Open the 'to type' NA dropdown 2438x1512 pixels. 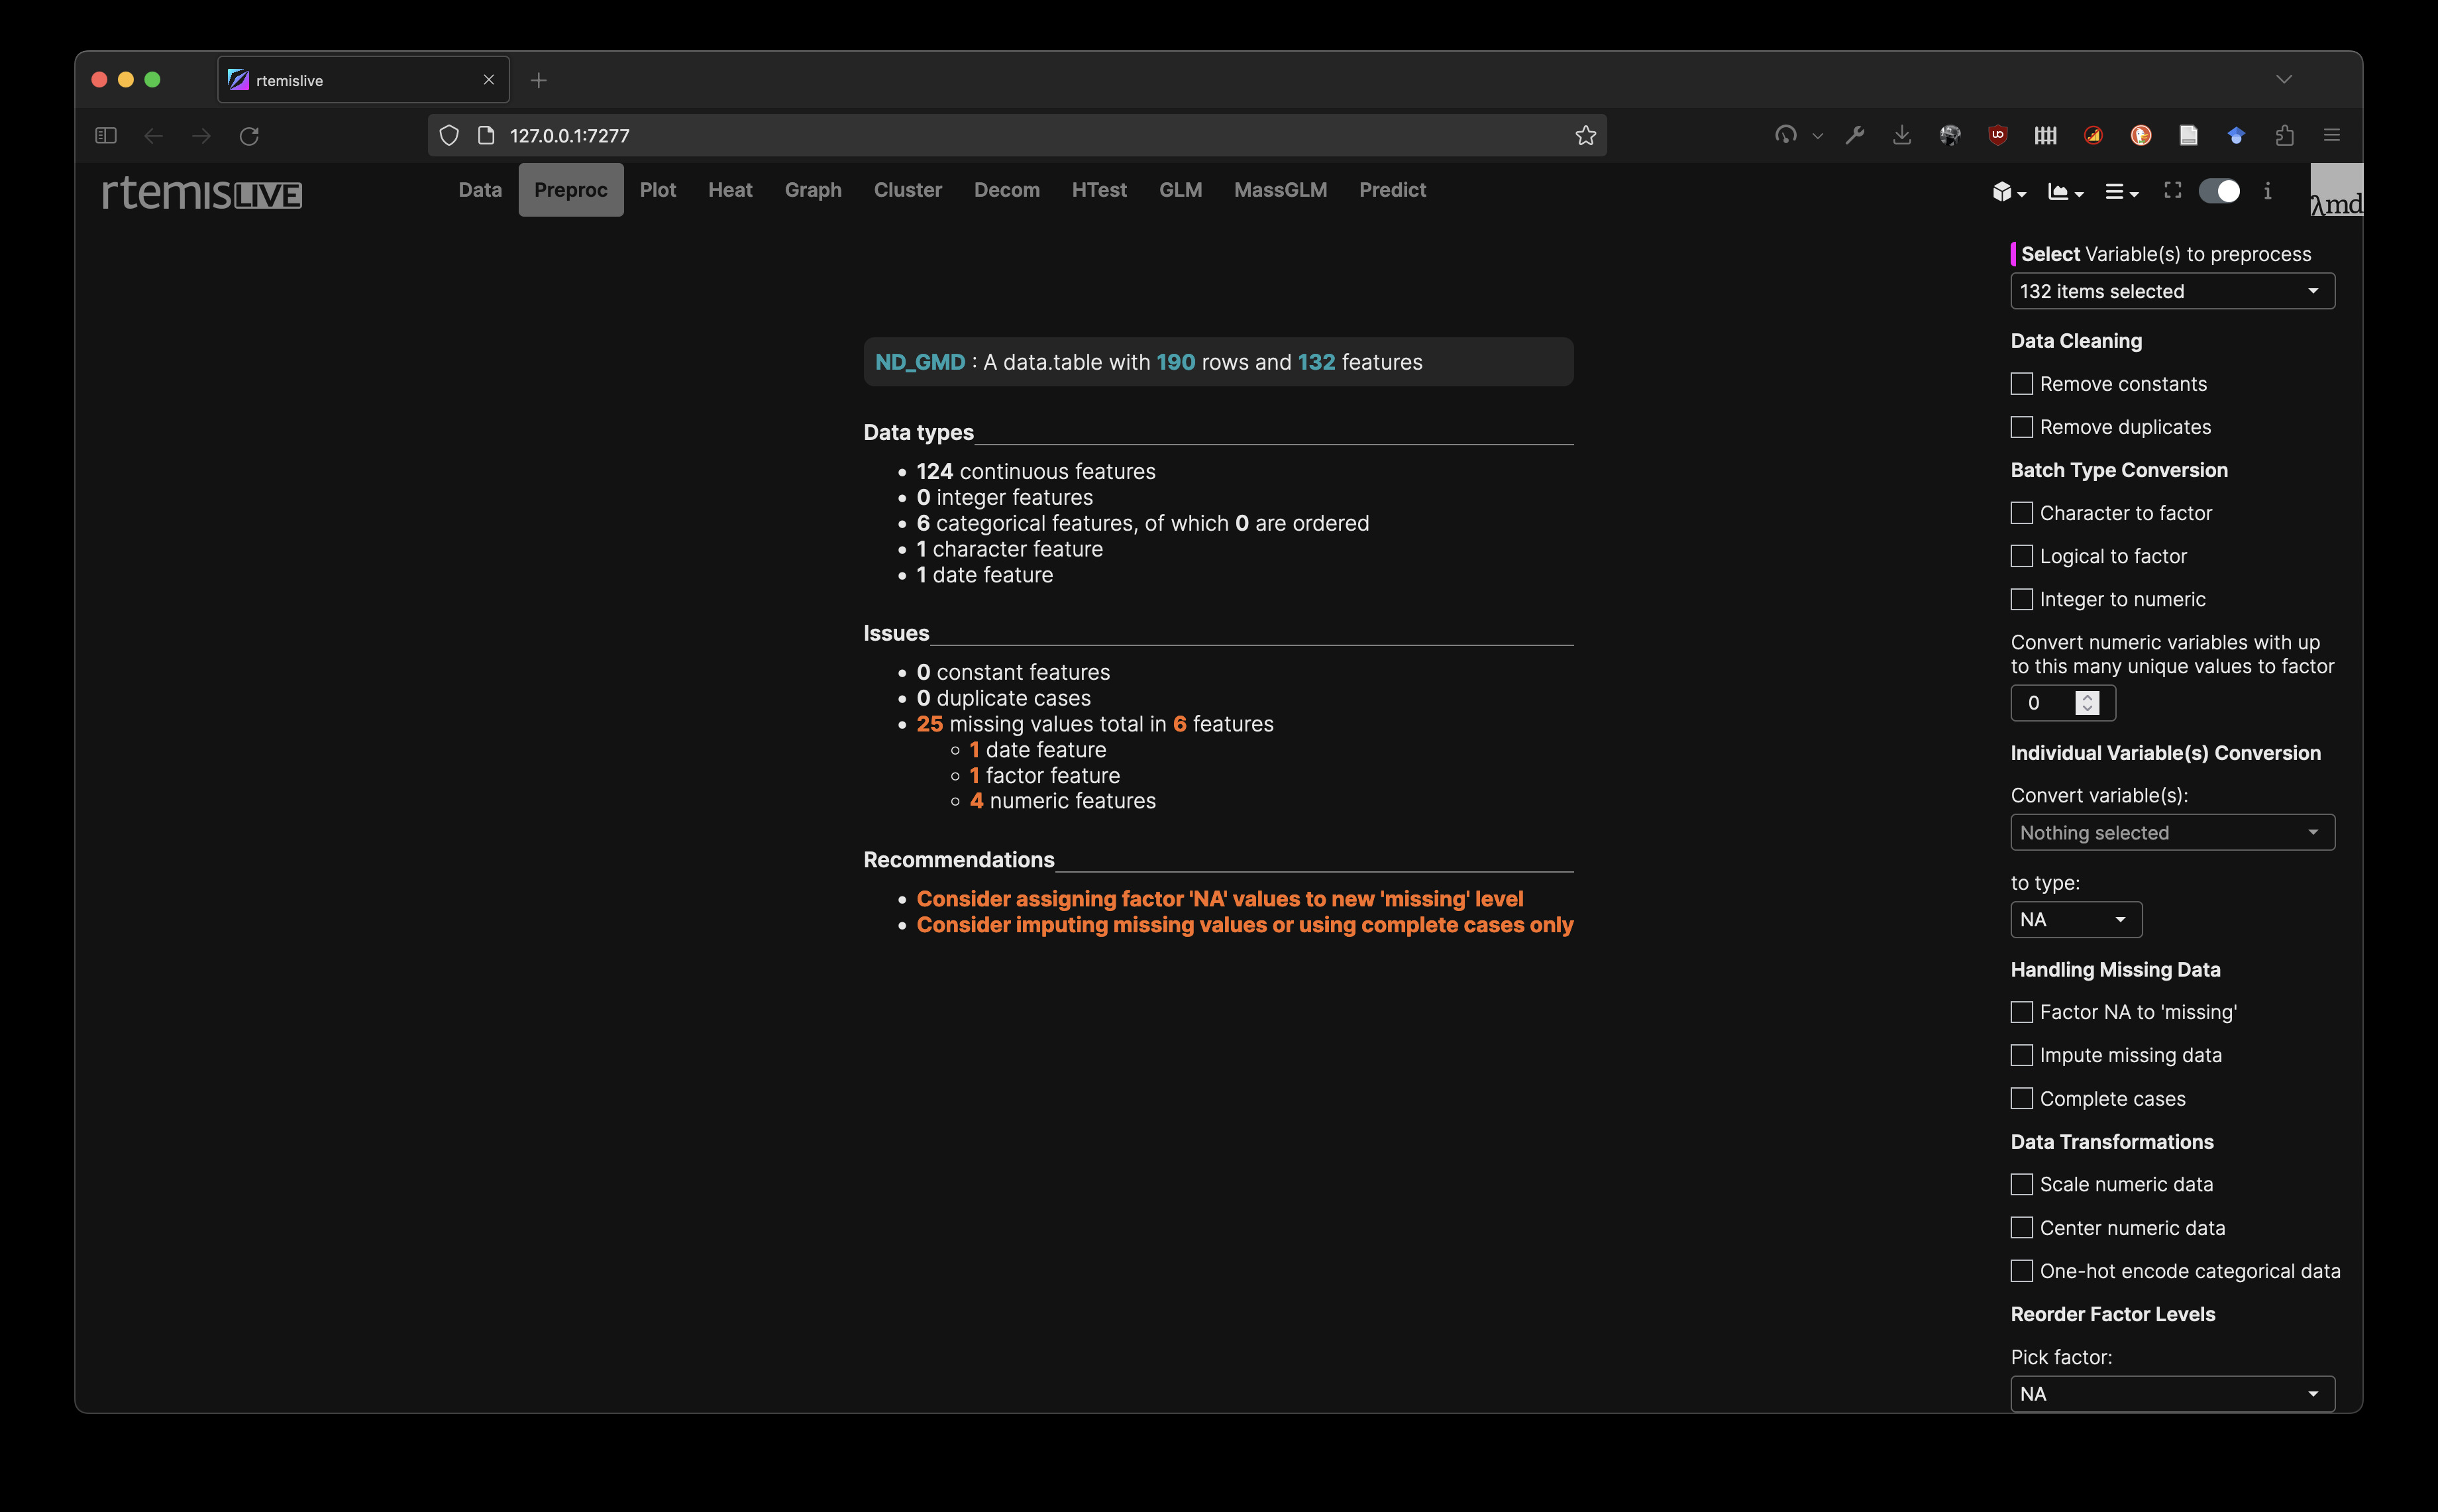tap(2075, 919)
